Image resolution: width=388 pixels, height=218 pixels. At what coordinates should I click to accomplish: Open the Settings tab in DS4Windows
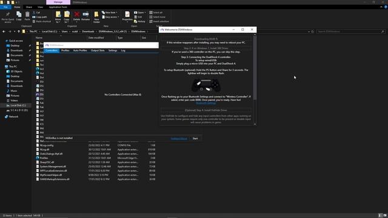coord(113,50)
